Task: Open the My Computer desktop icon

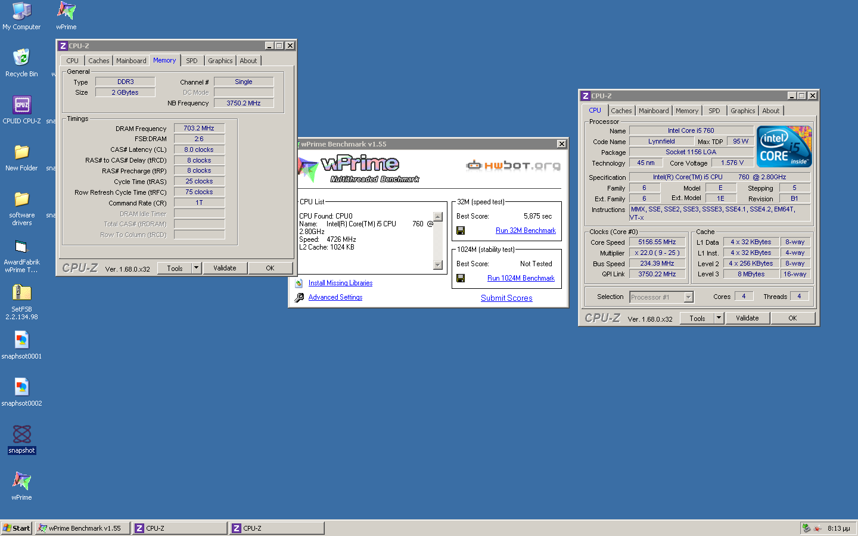Action: (21, 15)
